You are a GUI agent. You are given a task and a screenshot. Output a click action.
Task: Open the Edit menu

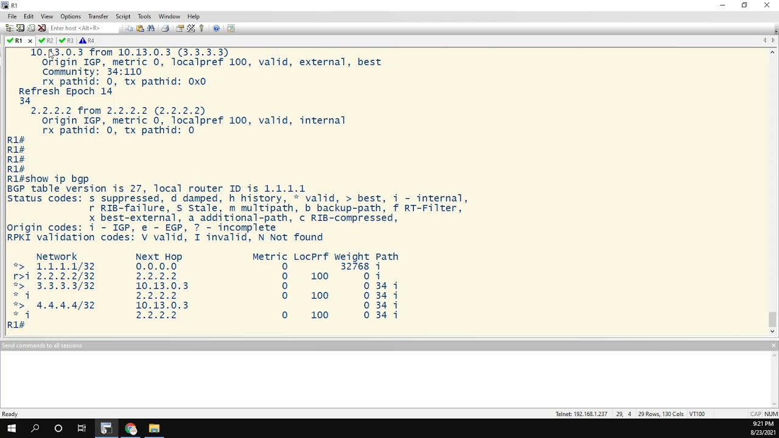29,16
